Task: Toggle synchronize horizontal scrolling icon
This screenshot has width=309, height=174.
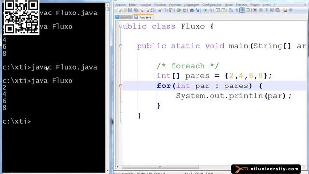Action: [x=224, y=10]
